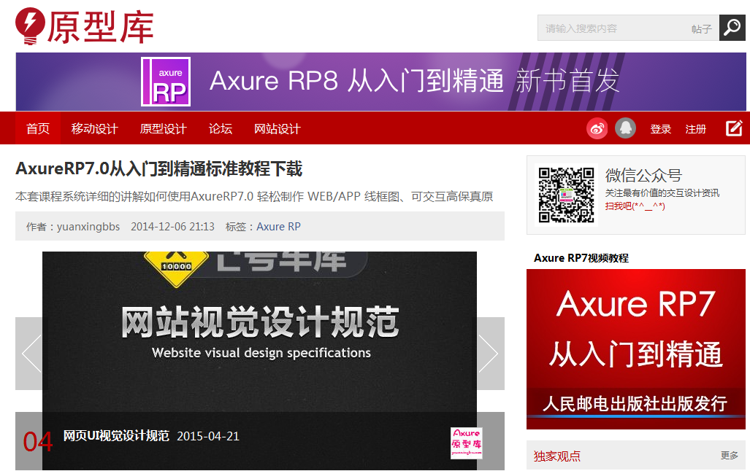The width and height of the screenshot is (750, 471).
Task: Click author name yuanxingbbs
Action: click(x=88, y=227)
